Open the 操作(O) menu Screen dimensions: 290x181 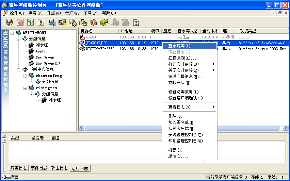coord(17,13)
